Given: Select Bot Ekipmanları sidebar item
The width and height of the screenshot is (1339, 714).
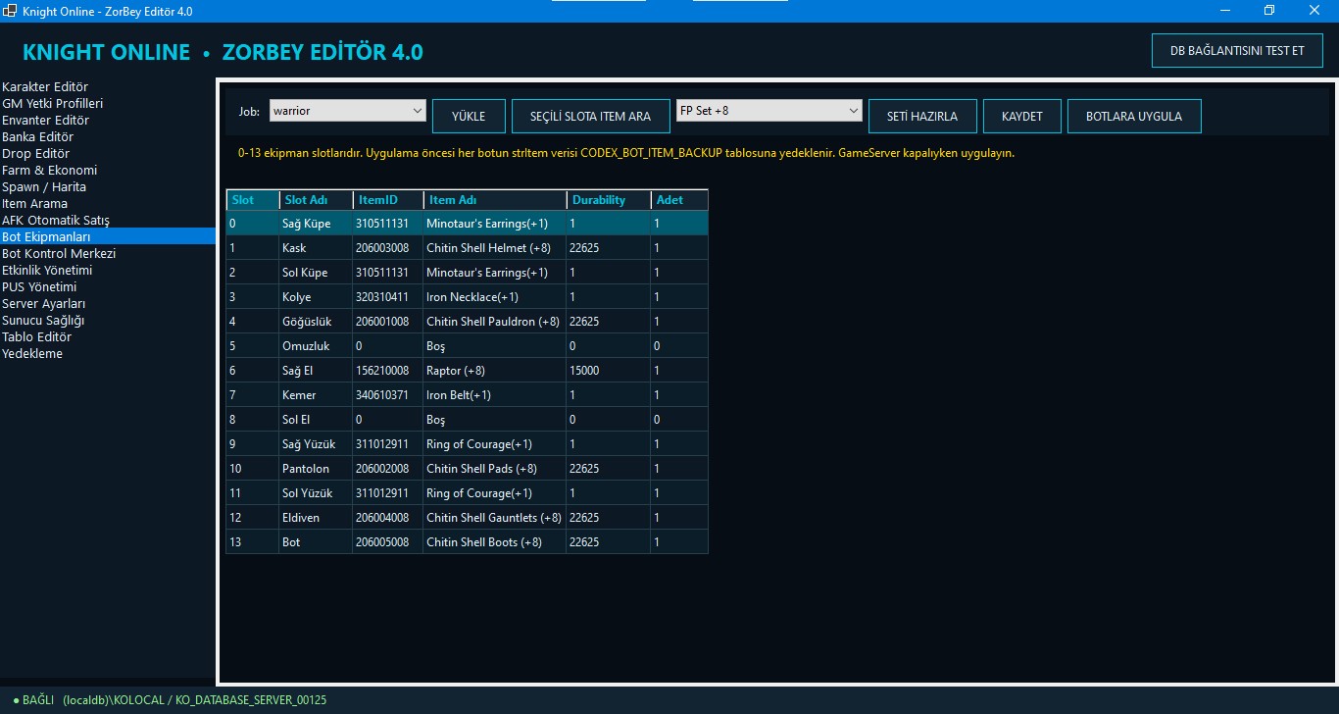Looking at the screenshot, I should (x=108, y=236).
